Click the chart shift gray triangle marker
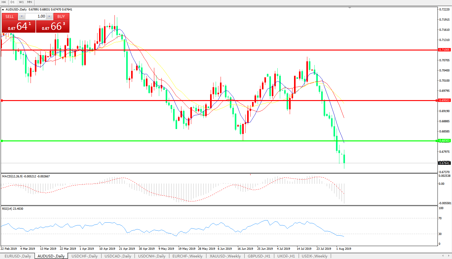 (350, 8)
